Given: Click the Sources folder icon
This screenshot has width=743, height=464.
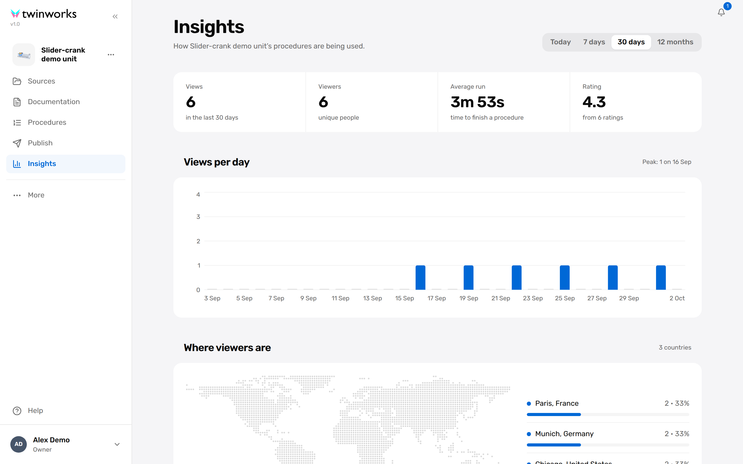Looking at the screenshot, I should (x=17, y=81).
